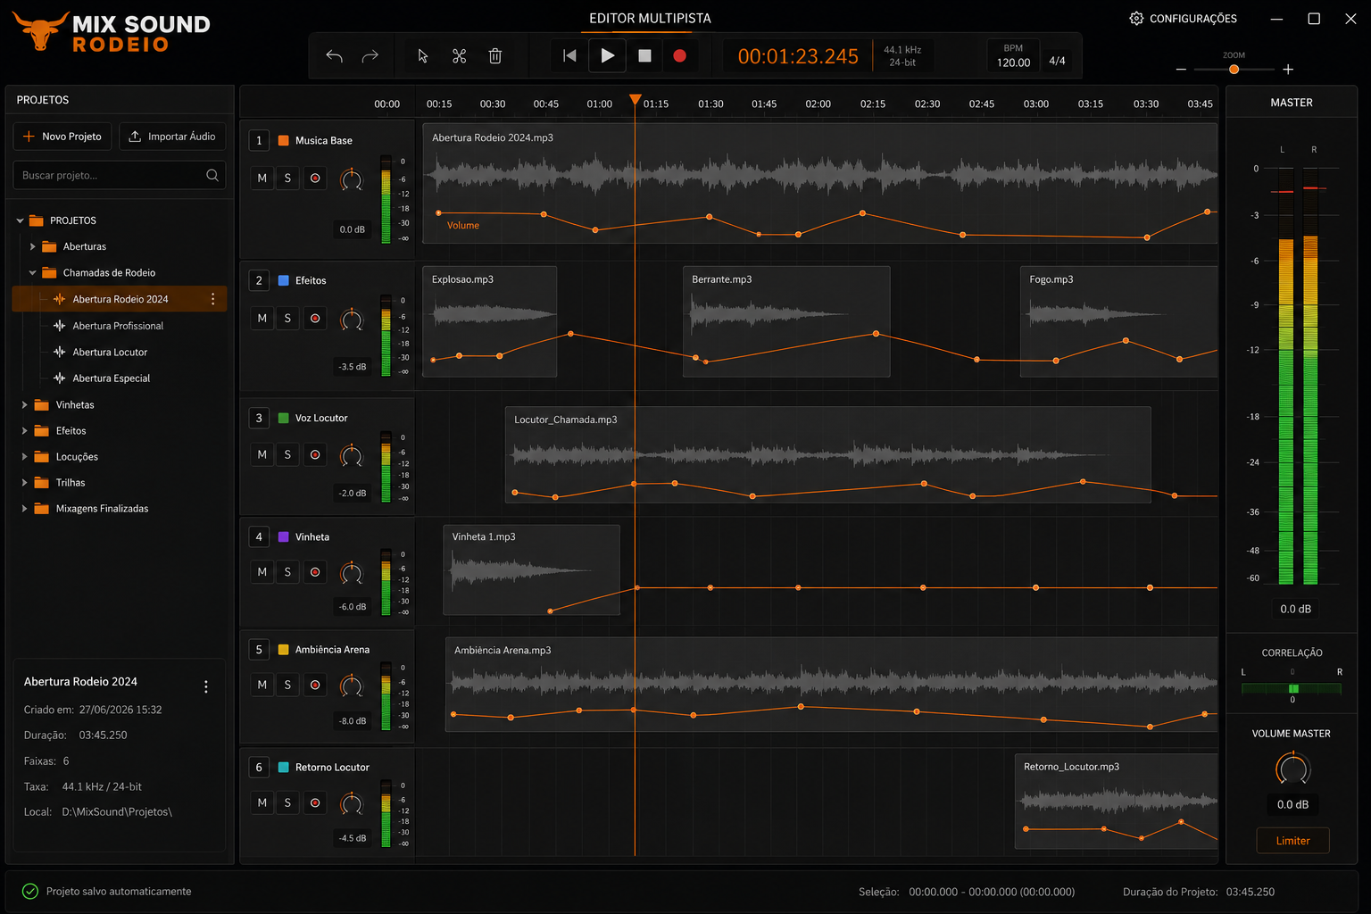Click the pan knob on Efeitos track

click(352, 319)
